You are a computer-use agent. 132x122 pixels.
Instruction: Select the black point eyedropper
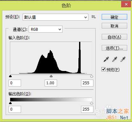106,59
